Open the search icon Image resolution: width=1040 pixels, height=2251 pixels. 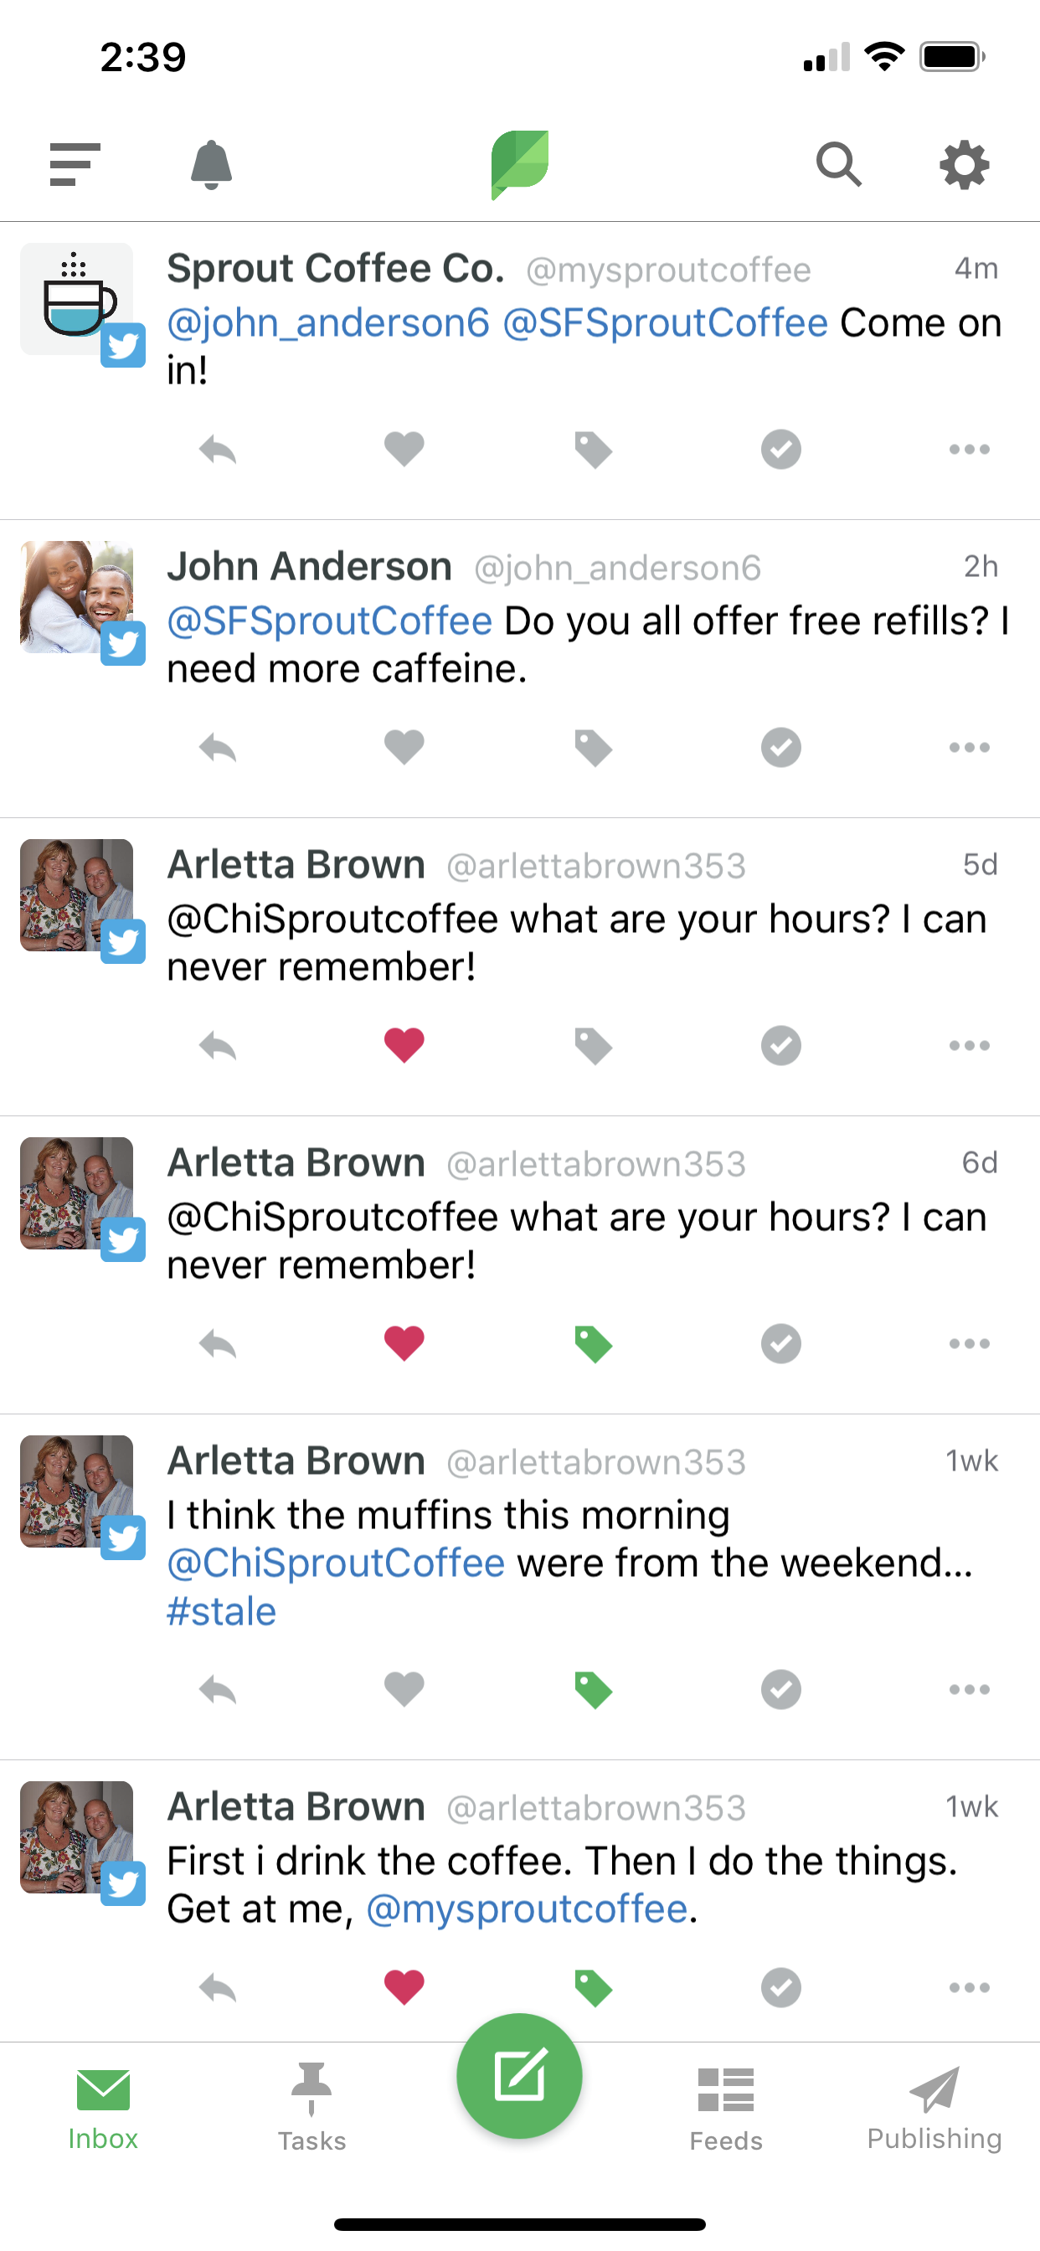839,164
